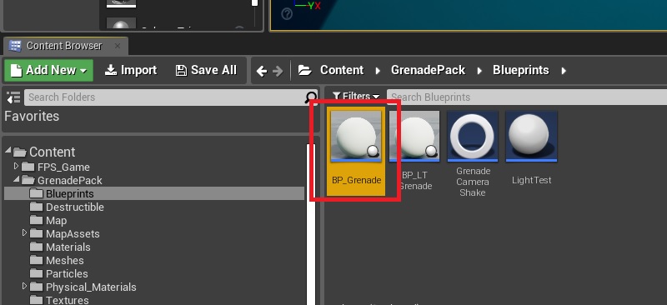Select the Destructible folder

[x=67, y=207]
